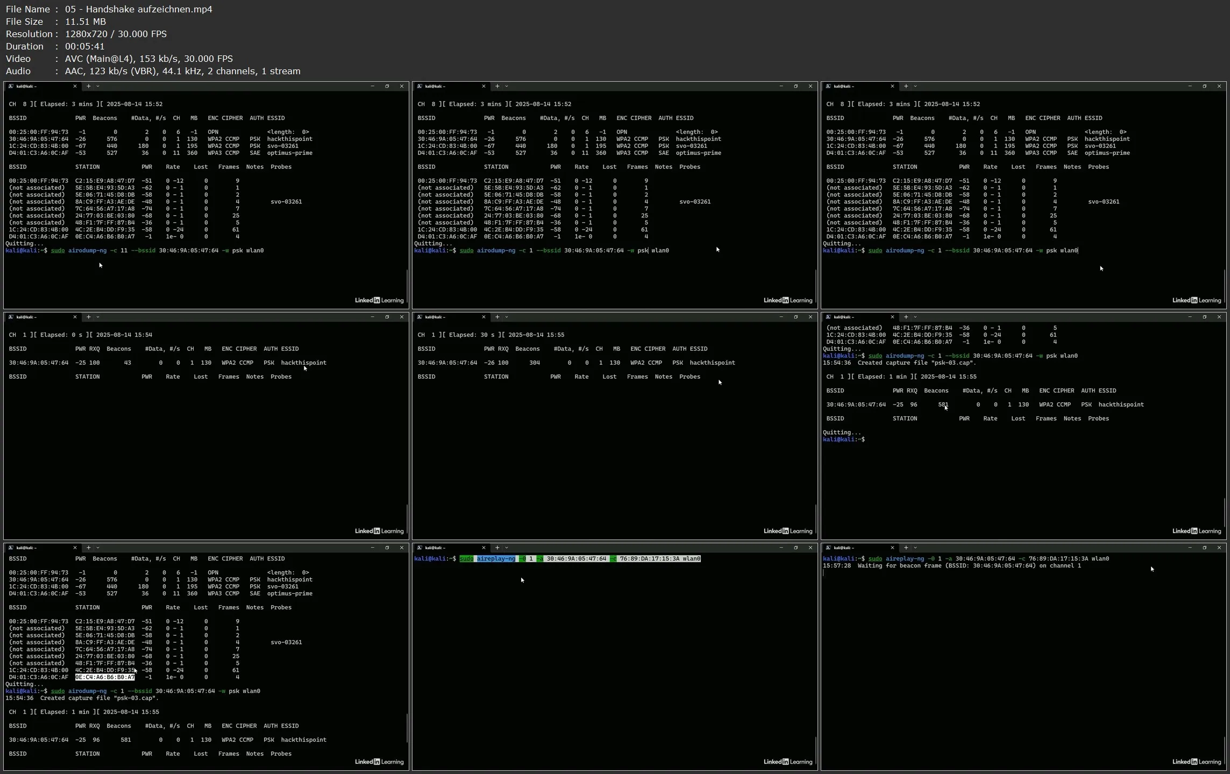Open a new tab in the bottom-right terminal
The height and width of the screenshot is (774, 1230).
pos(906,548)
